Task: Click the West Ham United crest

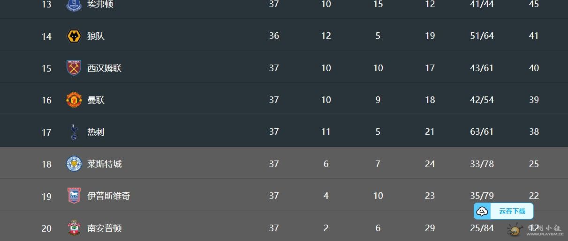Action: (74, 68)
